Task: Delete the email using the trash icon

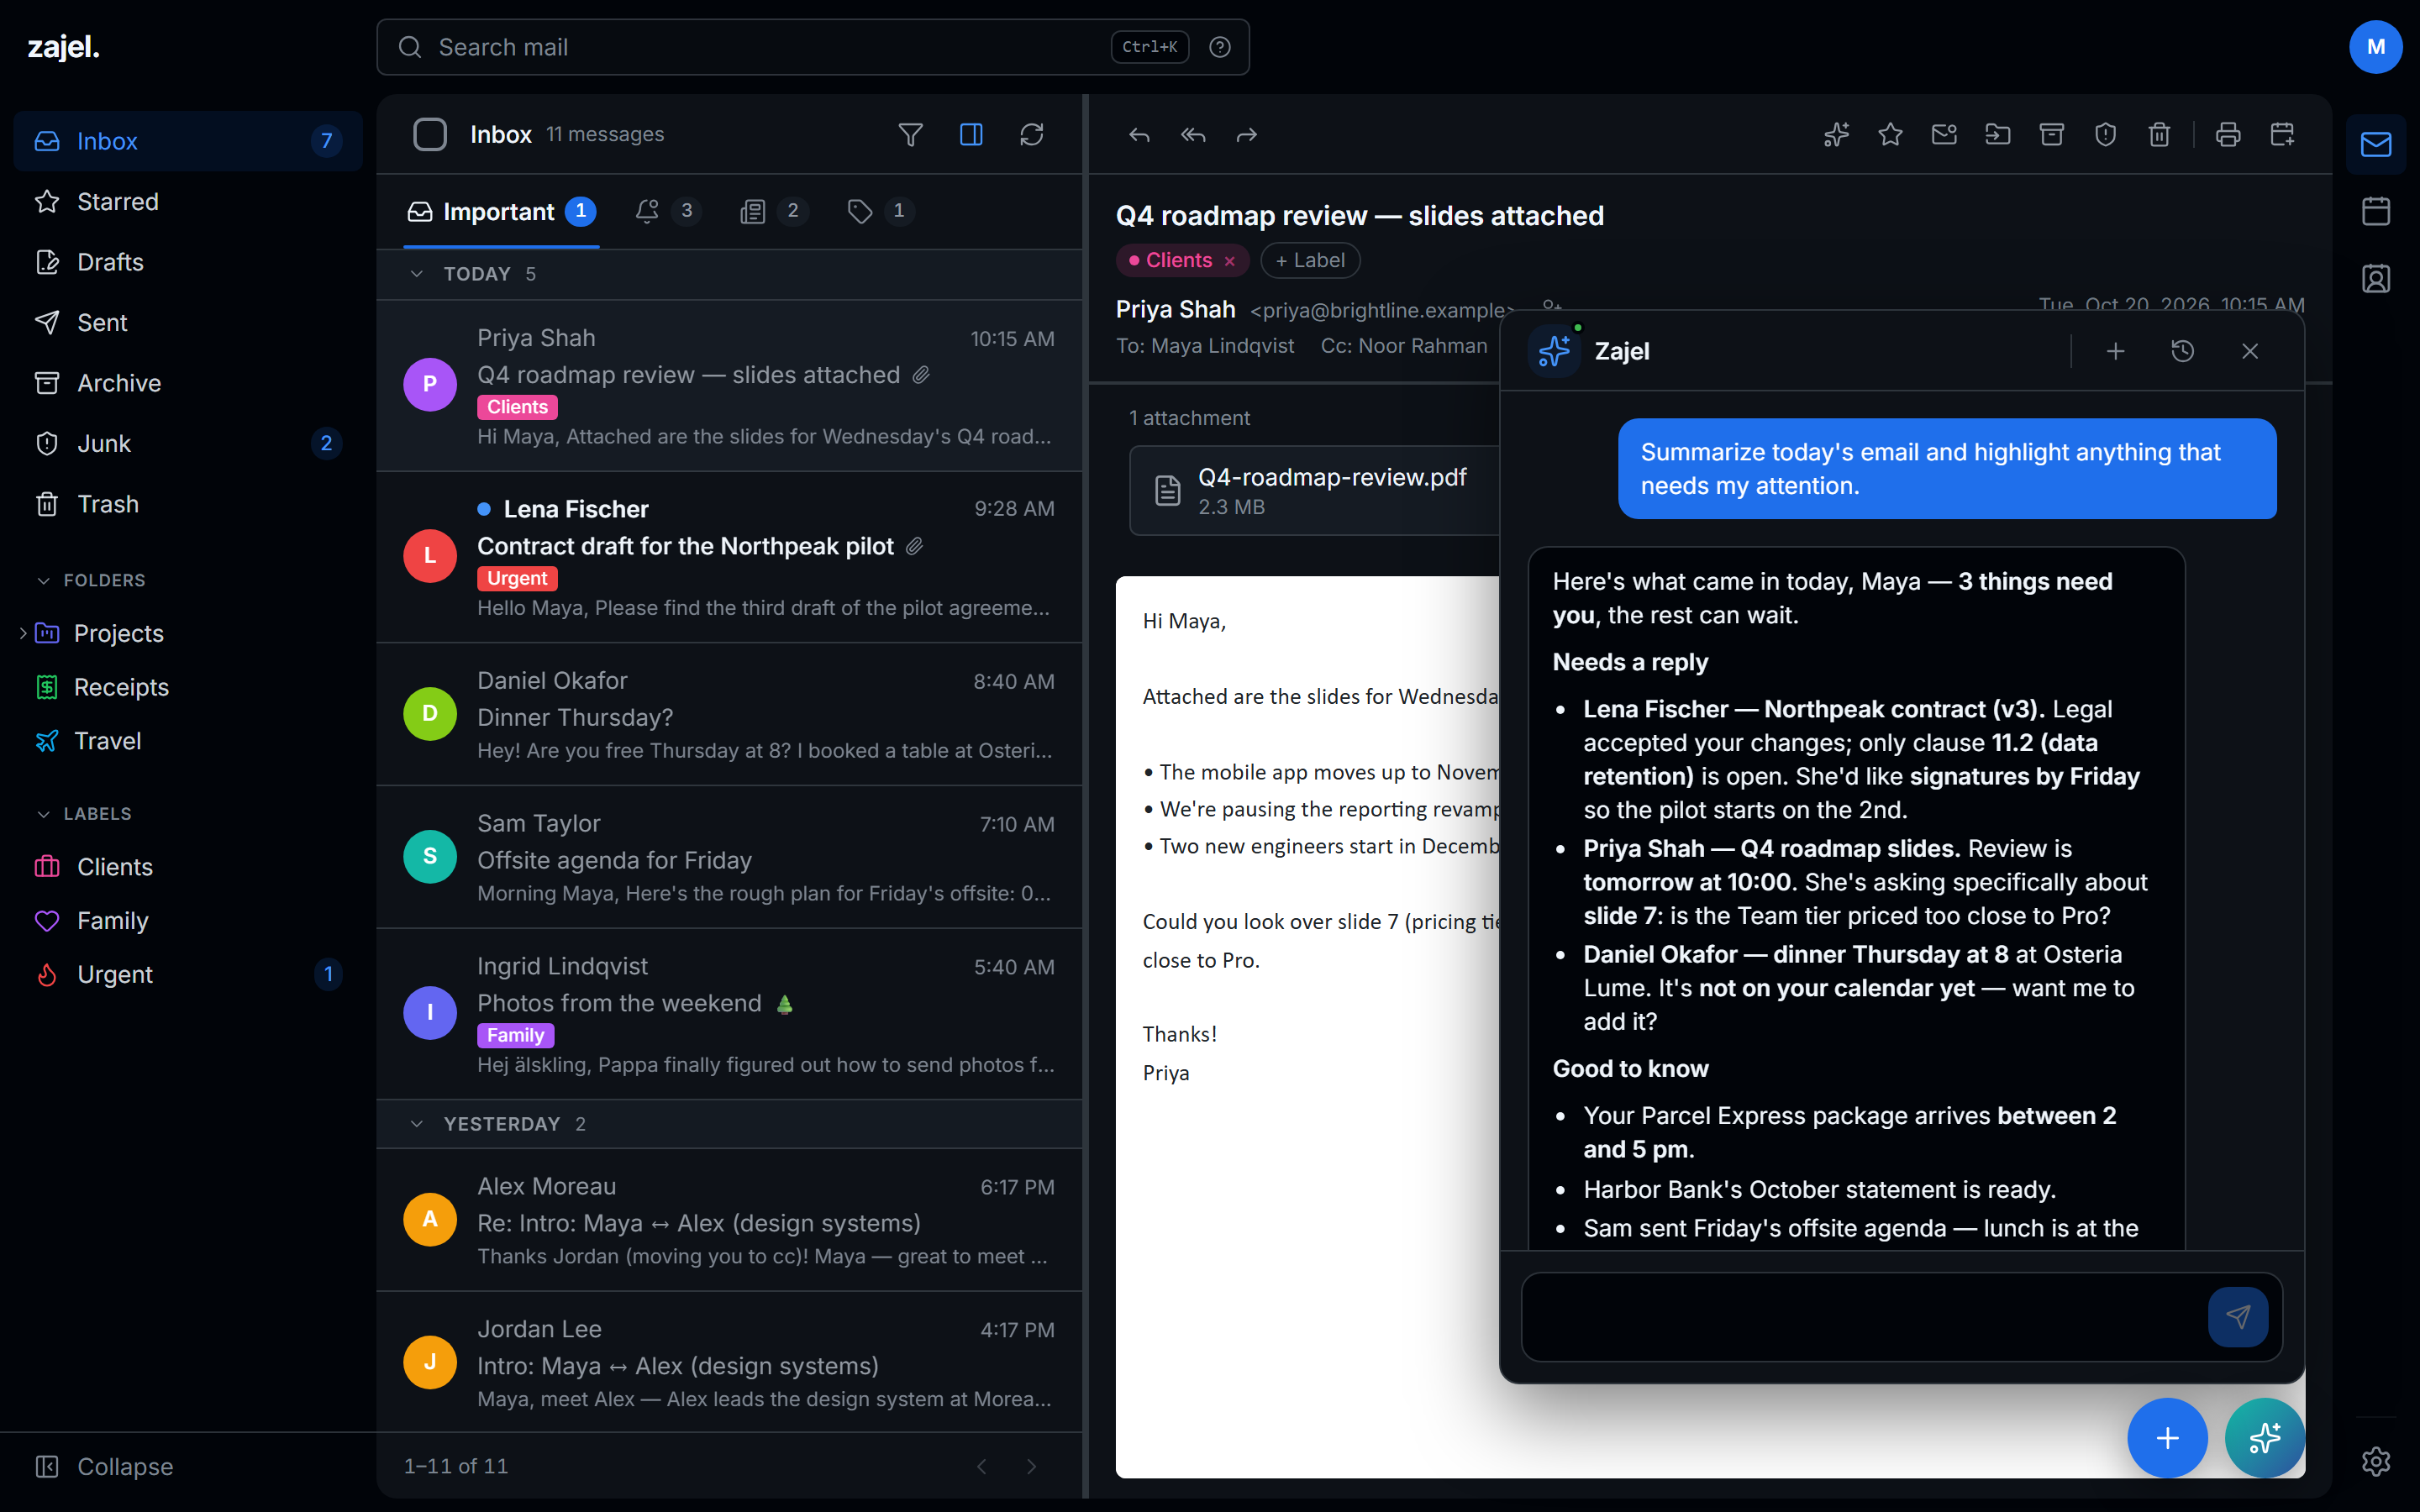Action: tap(2159, 134)
